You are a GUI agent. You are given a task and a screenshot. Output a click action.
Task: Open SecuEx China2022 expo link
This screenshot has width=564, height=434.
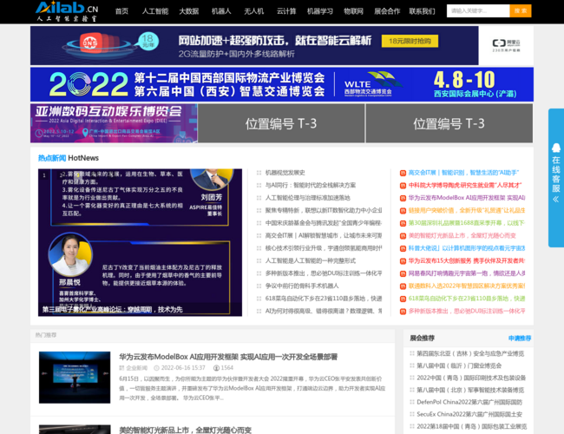pyautogui.click(x=469, y=414)
